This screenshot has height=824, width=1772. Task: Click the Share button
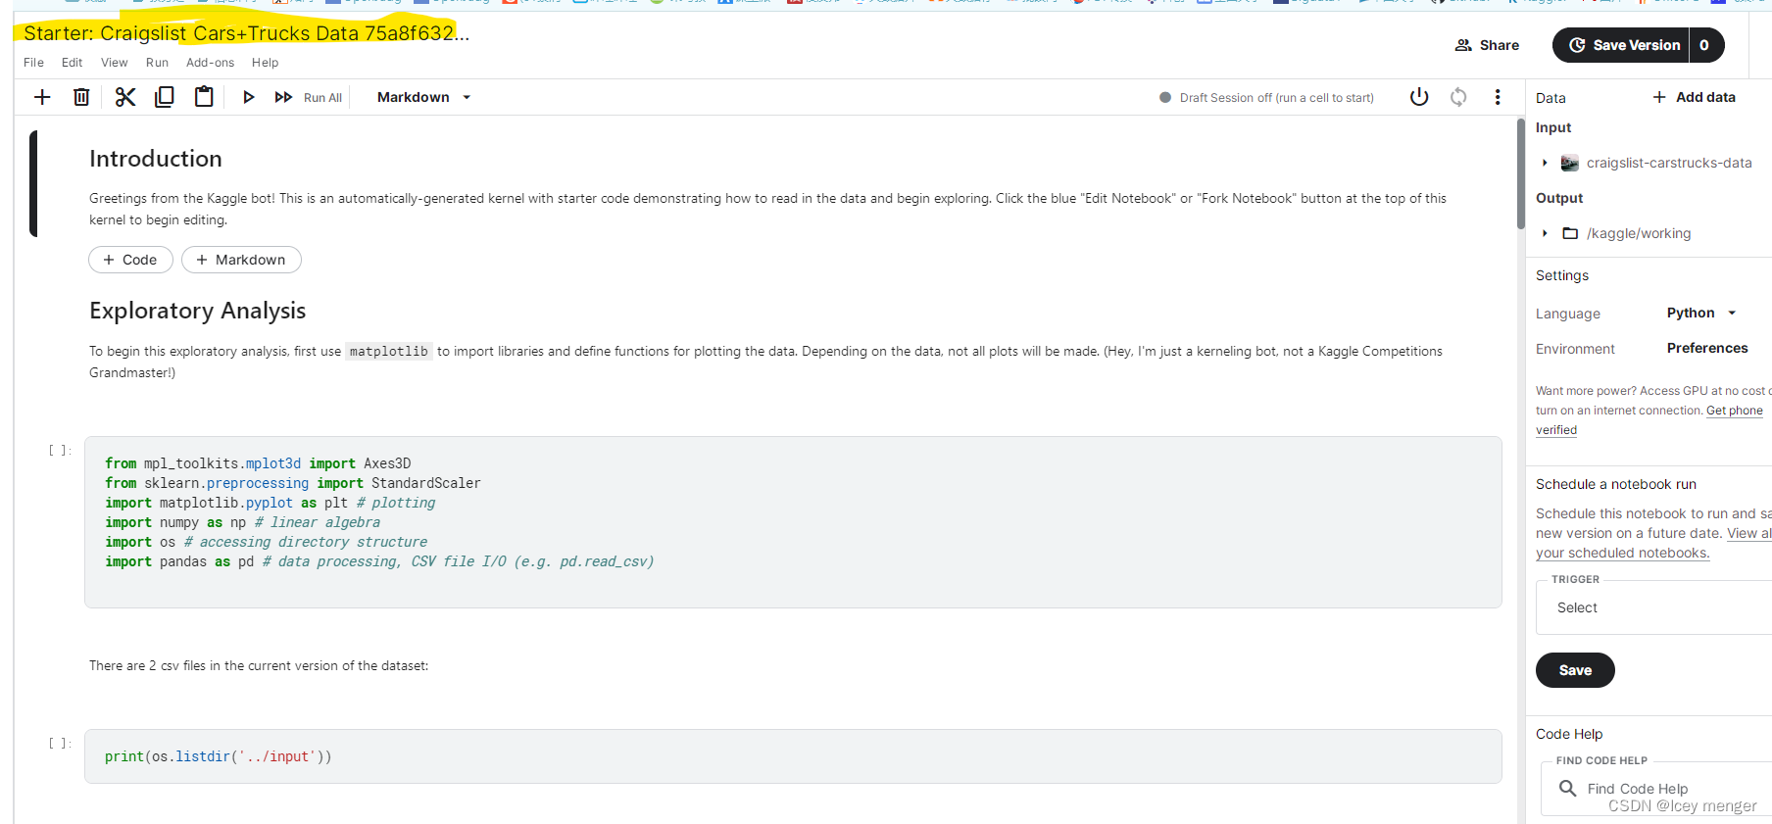(x=1487, y=45)
